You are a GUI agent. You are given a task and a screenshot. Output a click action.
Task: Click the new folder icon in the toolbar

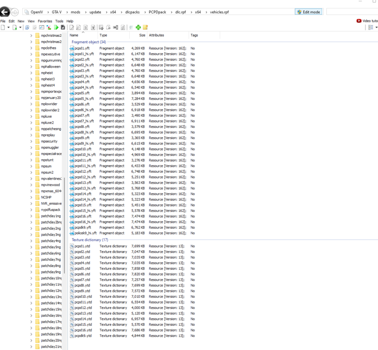click(x=145, y=27)
